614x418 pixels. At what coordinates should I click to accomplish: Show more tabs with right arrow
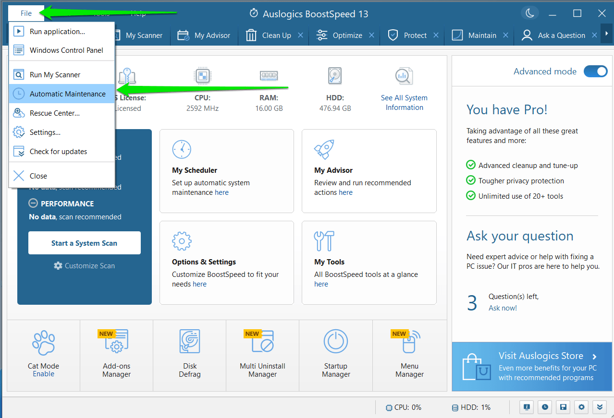(x=607, y=34)
